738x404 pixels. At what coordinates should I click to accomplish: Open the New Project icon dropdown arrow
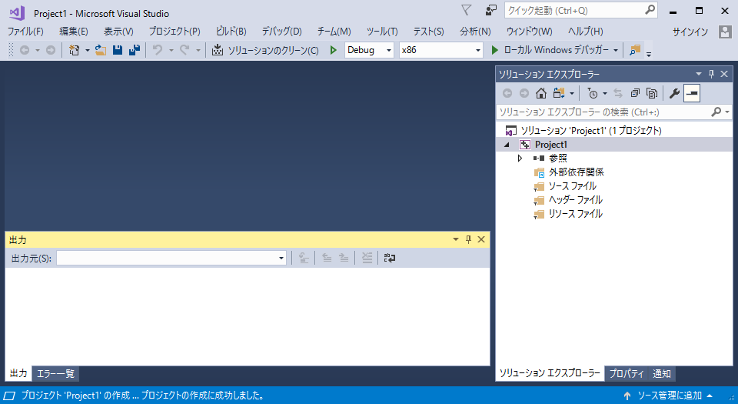[87, 50]
